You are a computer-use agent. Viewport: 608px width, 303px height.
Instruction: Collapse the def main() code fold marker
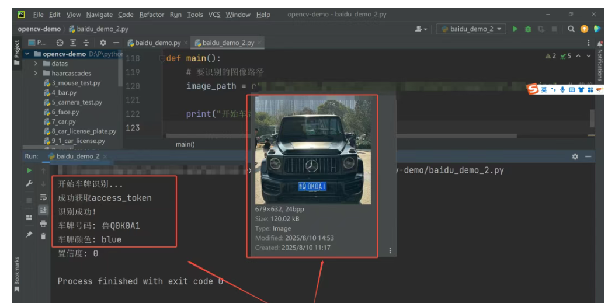[x=162, y=59]
